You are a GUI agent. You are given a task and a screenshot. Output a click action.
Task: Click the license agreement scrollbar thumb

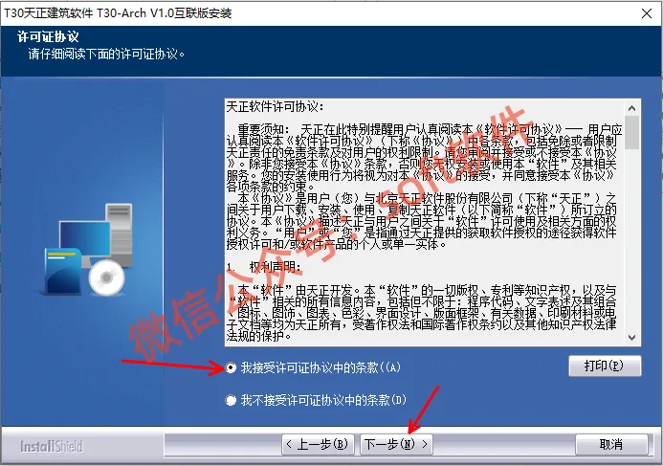[632, 132]
